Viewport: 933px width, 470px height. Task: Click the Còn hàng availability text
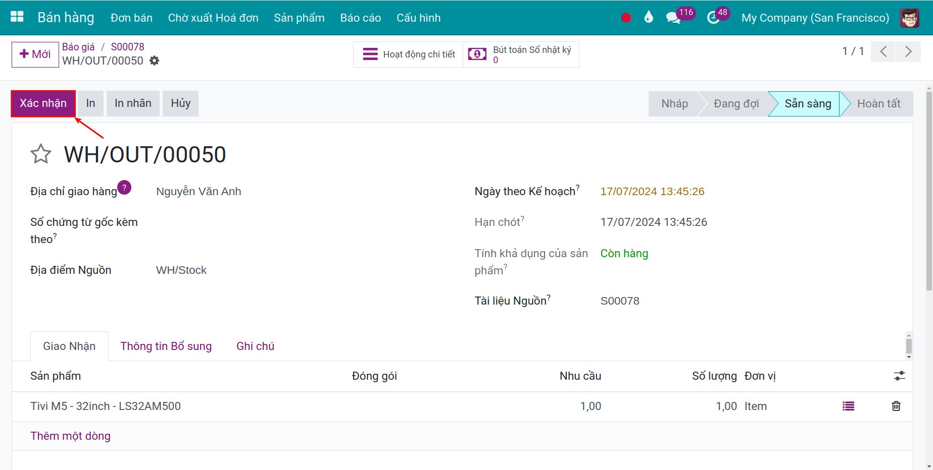pyautogui.click(x=624, y=253)
